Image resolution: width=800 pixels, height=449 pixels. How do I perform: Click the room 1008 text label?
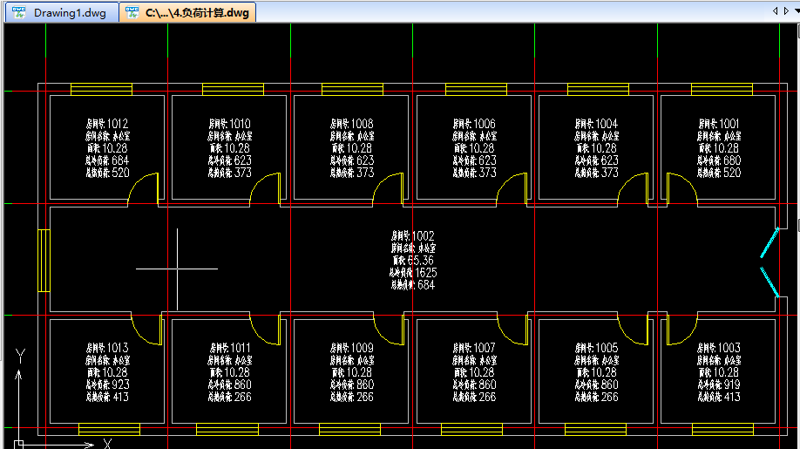(x=352, y=148)
